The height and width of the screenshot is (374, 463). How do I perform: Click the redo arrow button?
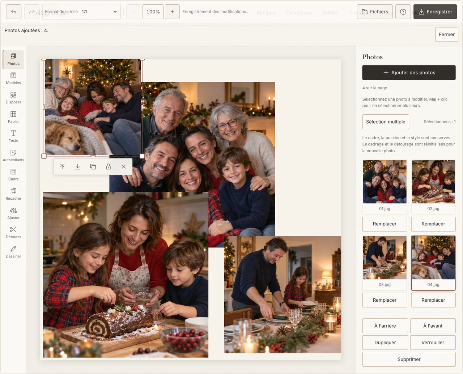[32, 12]
